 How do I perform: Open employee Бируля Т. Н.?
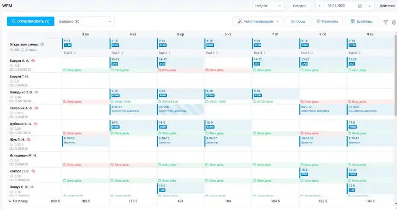[x=19, y=76]
